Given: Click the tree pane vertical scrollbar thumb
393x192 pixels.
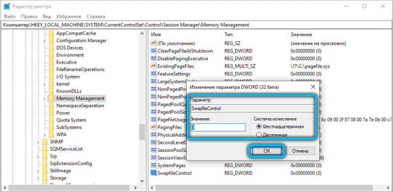Looking at the screenshot, I should point(142,132).
